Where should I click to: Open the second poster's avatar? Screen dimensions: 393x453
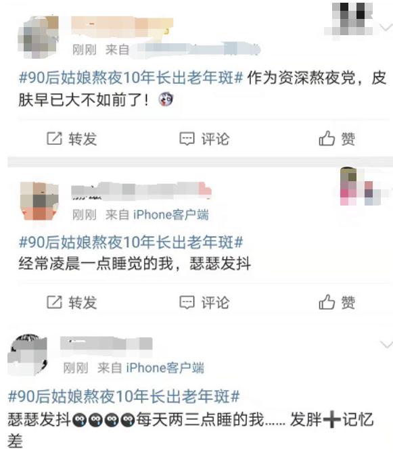coord(39,201)
